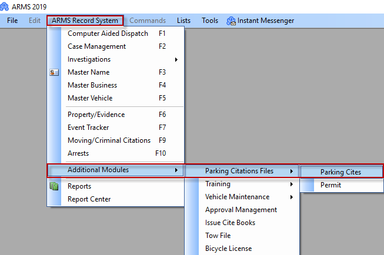Image resolution: width=384 pixels, height=255 pixels.
Task: Click the Instant Messenger icon in menu bar
Action: coord(231,21)
